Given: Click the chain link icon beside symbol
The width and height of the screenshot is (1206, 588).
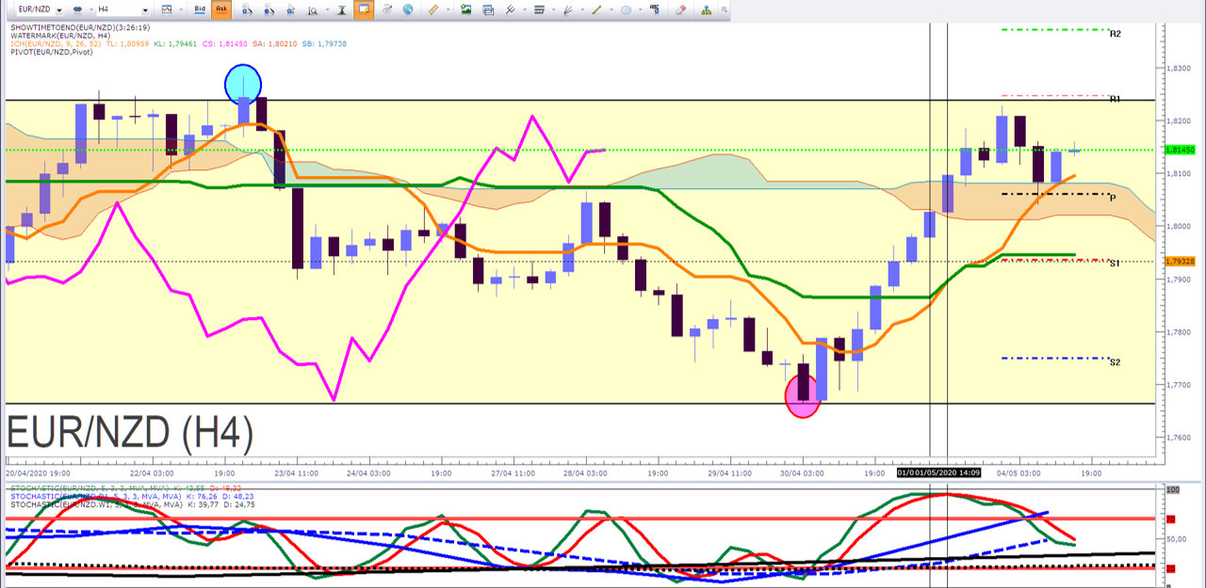Looking at the screenshot, I should point(78,9).
